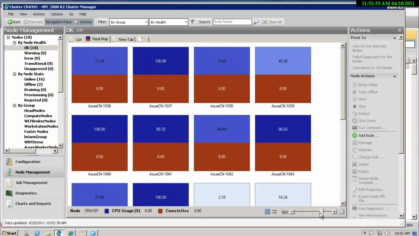The image size is (419, 236).
Task: Collapse the Node Actions section
Action: click(x=394, y=76)
